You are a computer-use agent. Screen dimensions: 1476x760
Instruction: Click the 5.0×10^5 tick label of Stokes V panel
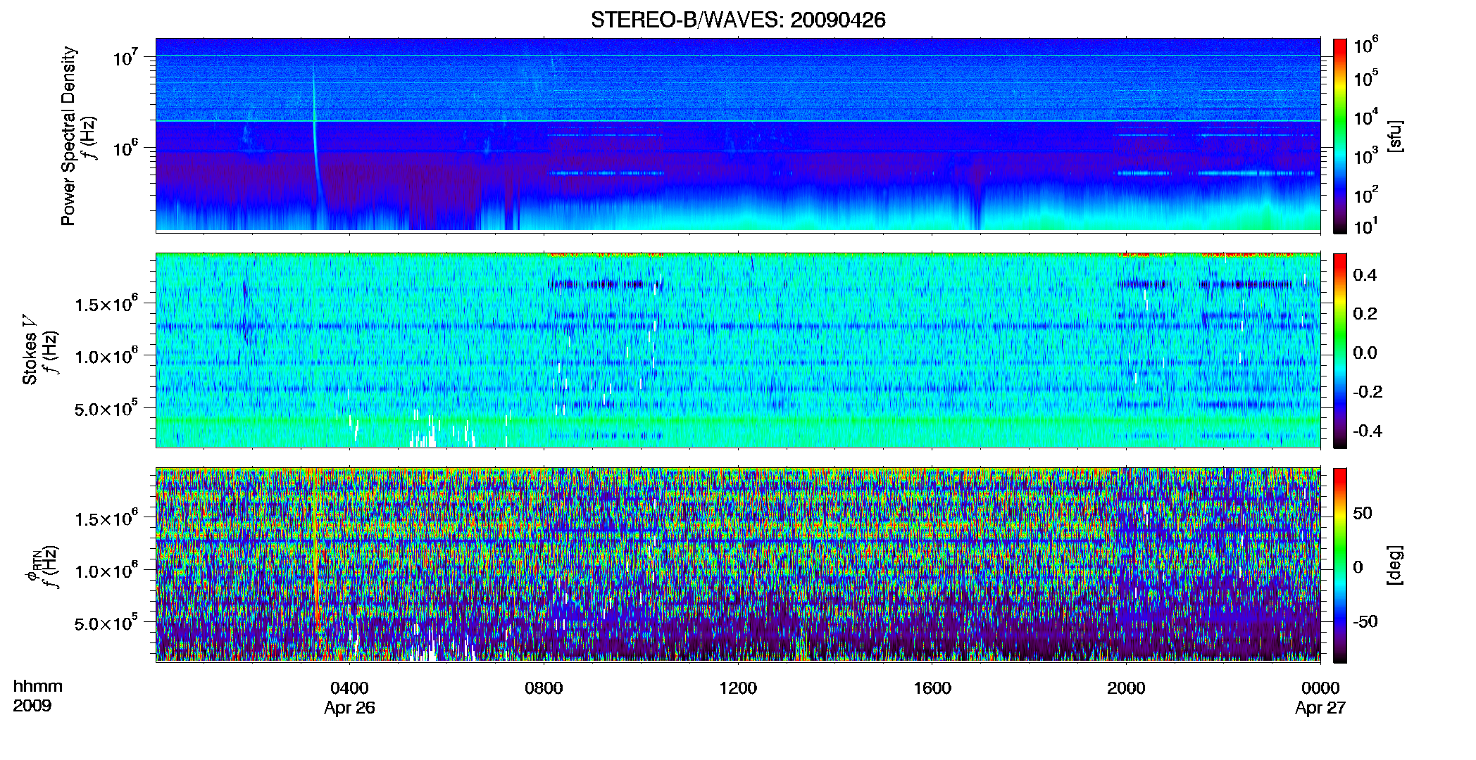pyautogui.click(x=106, y=409)
